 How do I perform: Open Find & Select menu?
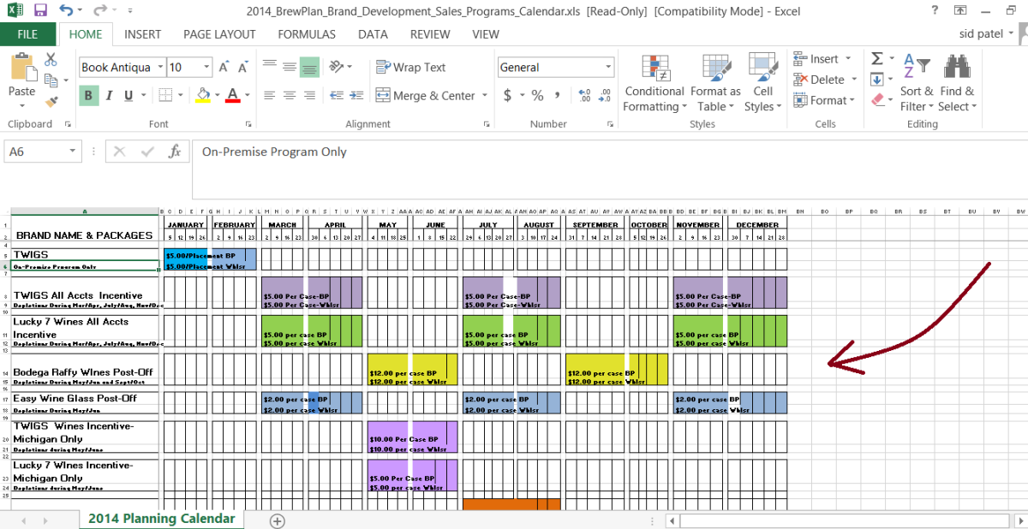(956, 83)
